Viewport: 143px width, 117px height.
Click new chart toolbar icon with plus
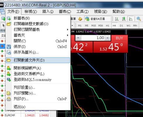tap(3, 18)
